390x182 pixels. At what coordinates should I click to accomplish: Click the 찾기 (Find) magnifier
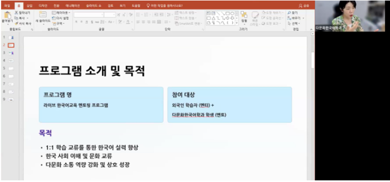[x=289, y=13]
